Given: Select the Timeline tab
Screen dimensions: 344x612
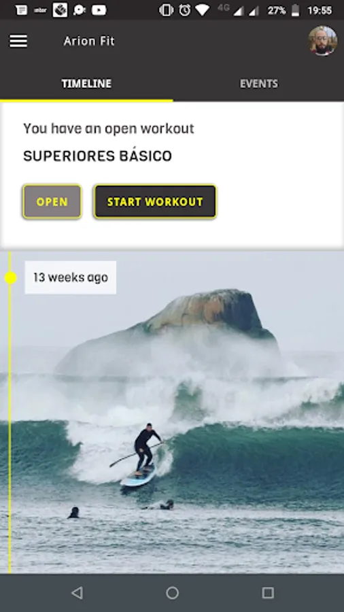Looking at the screenshot, I should (x=86, y=84).
